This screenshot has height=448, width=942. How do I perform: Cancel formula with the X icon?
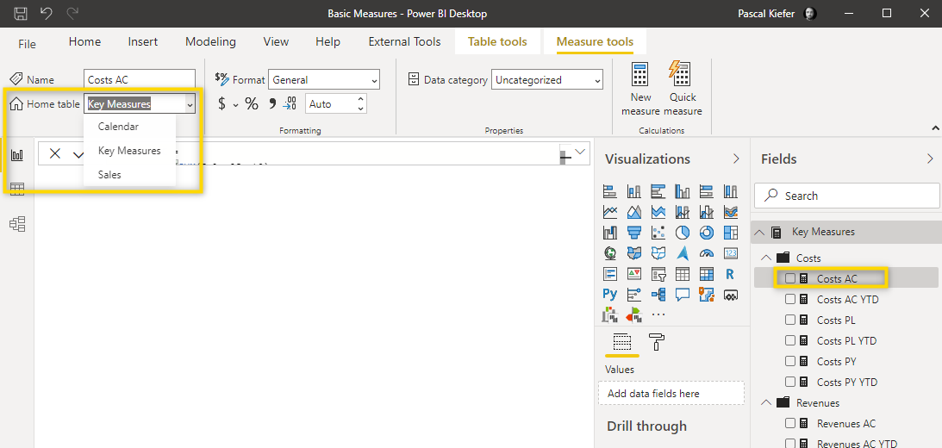[x=55, y=153]
